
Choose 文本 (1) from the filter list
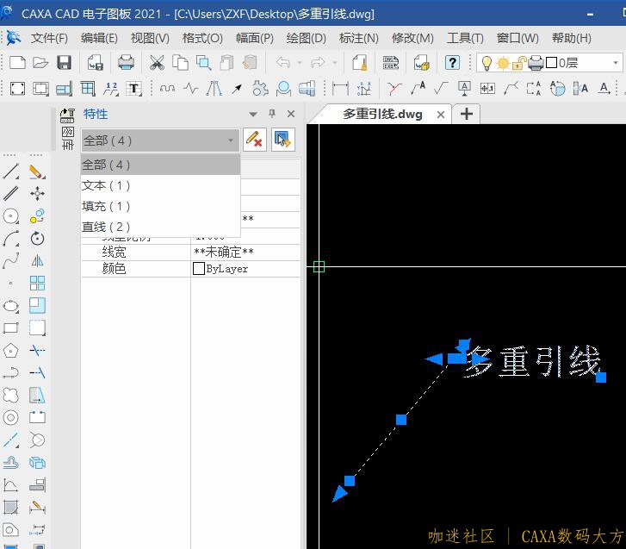[106, 185]
